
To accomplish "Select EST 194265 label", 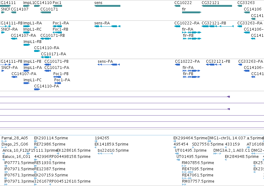I will (102, 138).
